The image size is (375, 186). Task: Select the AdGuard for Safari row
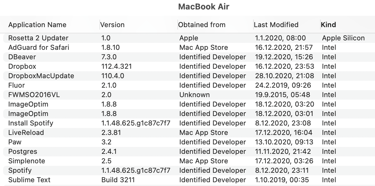tap(39, 48)
